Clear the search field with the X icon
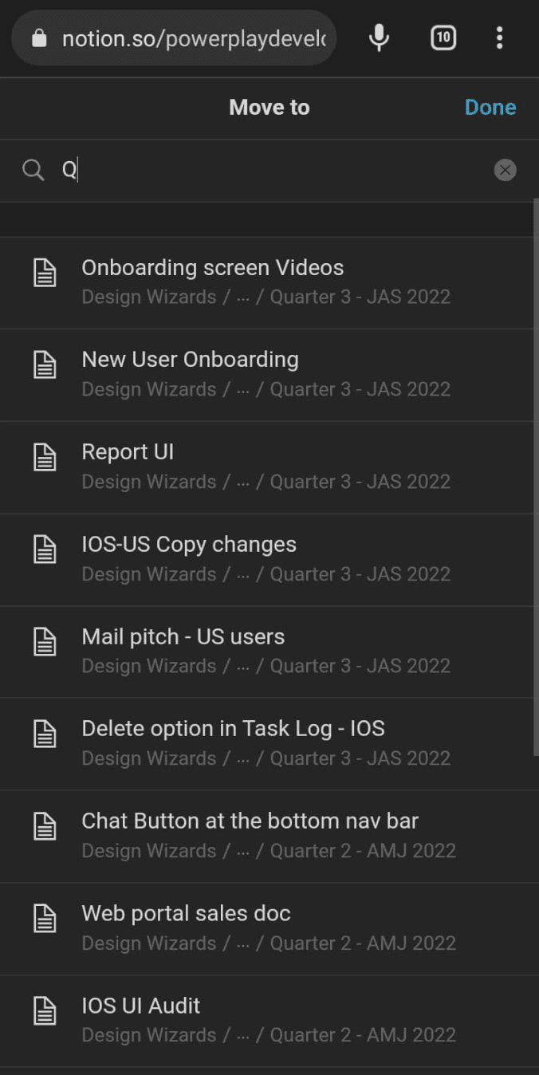The image size is (539, 1075). (506, 170)
